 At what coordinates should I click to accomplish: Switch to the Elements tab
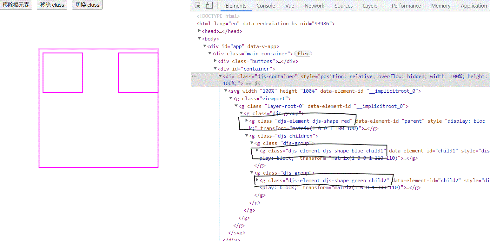click(x=236, y=6)
